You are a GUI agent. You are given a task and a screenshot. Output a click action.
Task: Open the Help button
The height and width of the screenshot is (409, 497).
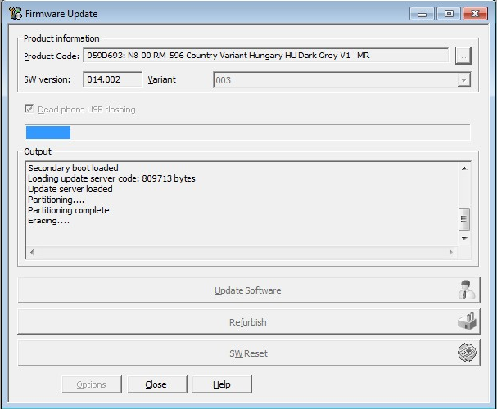(x=221, y=384)
